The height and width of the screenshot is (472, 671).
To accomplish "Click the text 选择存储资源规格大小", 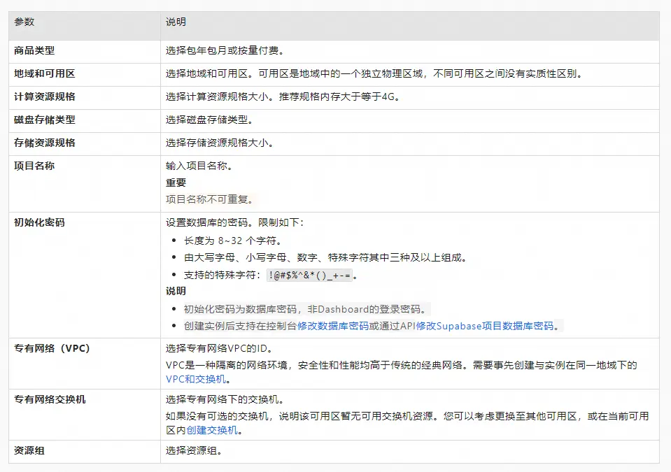I will (x=220, y=143).
